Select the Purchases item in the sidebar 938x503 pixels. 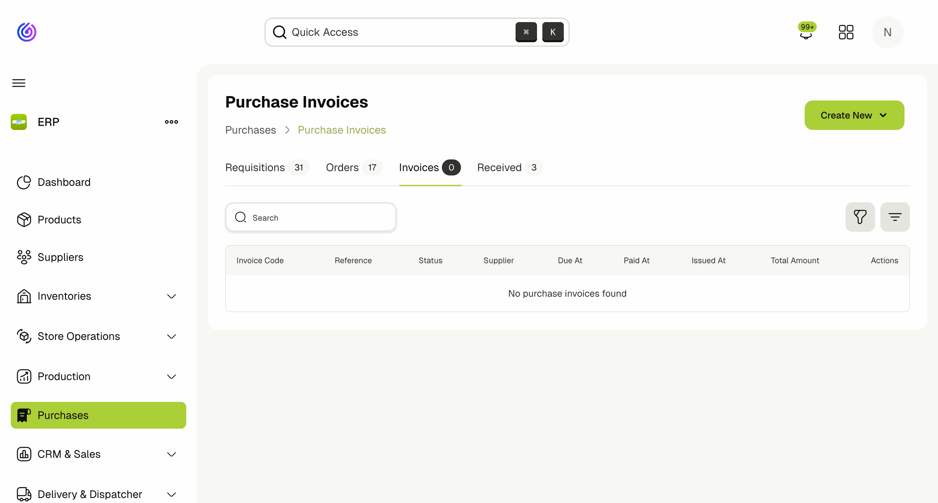point(63,415)
